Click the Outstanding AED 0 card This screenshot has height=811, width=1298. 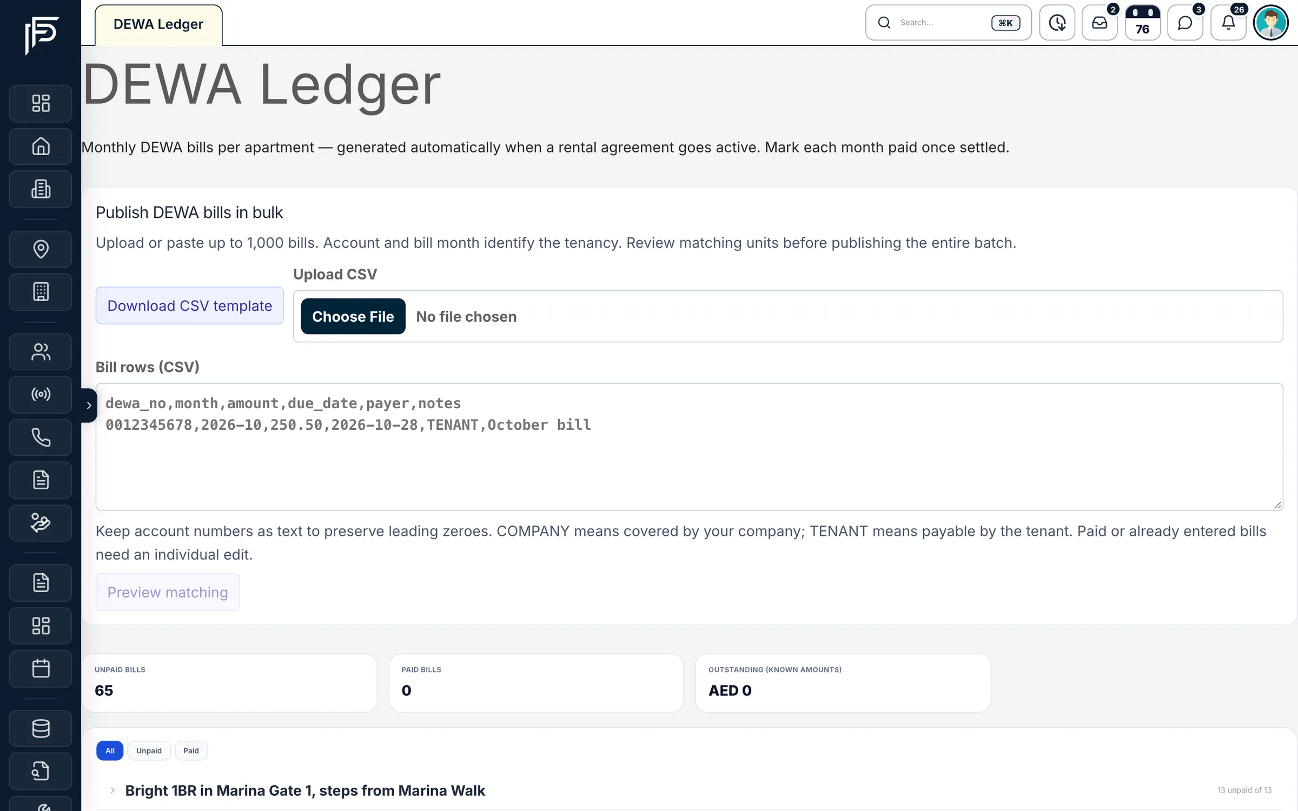tap(843, 683)
